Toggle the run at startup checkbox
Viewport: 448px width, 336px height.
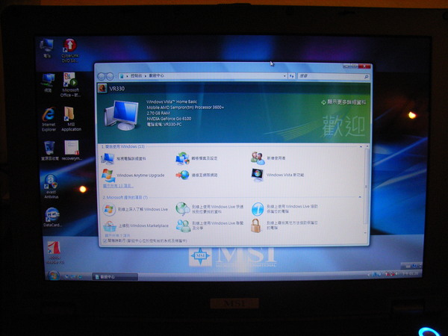(105, 241)
